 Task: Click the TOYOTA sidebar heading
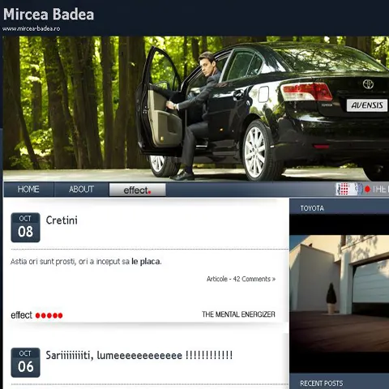312,208
